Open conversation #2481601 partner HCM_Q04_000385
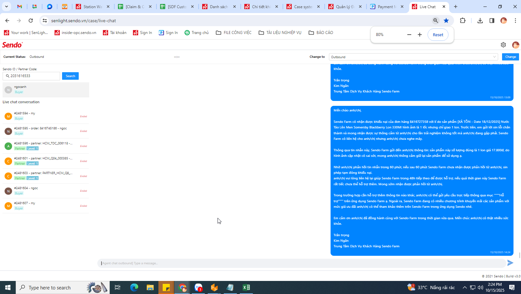 [46, 161]
